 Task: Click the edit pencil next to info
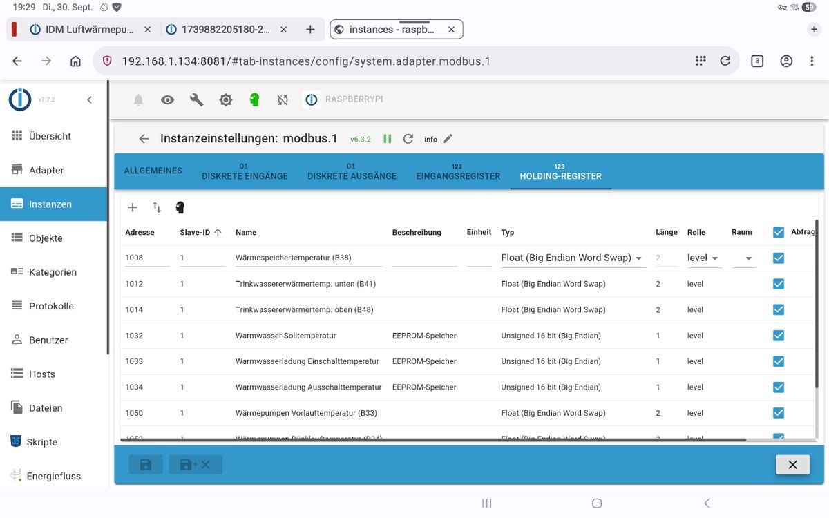click(x=448, y=139)
